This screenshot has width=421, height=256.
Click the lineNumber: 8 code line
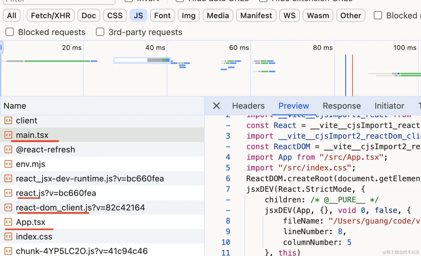[315, 231]
